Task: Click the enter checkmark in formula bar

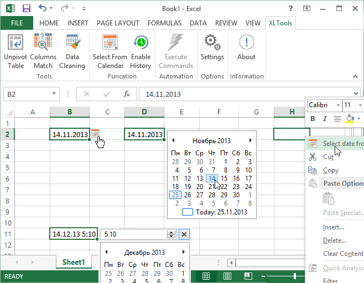Action: [x=107, y=94]
